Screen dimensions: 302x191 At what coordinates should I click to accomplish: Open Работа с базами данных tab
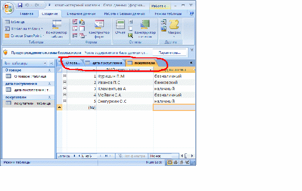pos(124,14)
